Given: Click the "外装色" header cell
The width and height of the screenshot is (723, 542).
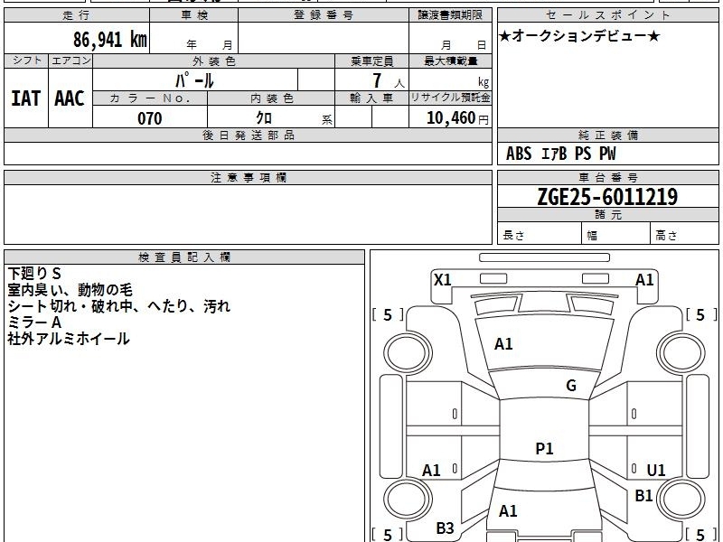Looking at the screenshot, I should click(x=213, y=61).
